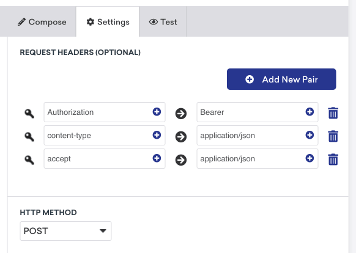Click the Add New Pair button
This screenshot has width=356, height=253.
click(x=281, y=79)
